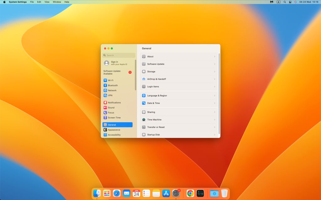The image size is (321, 200).
Task: Open the Window menu
Action: [x=57, y=2]
